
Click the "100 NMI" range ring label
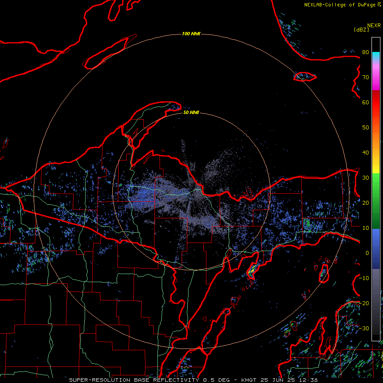coord(191,34)
